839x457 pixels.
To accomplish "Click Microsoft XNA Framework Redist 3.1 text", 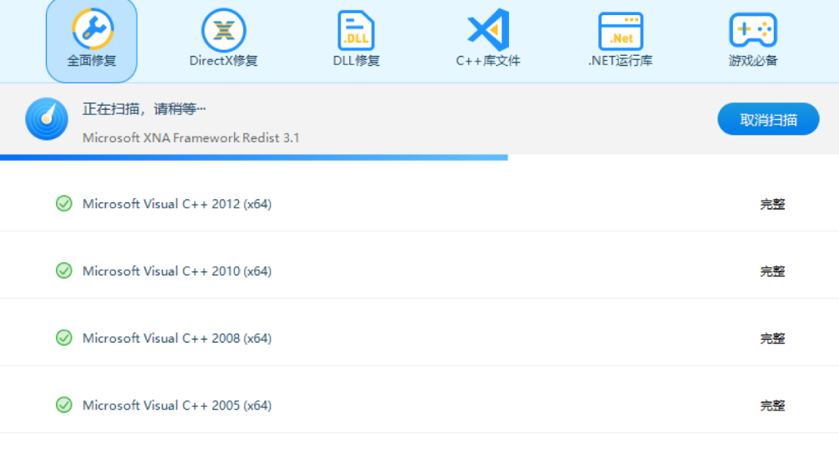I will pyautogui.click(x=191, y=138).
